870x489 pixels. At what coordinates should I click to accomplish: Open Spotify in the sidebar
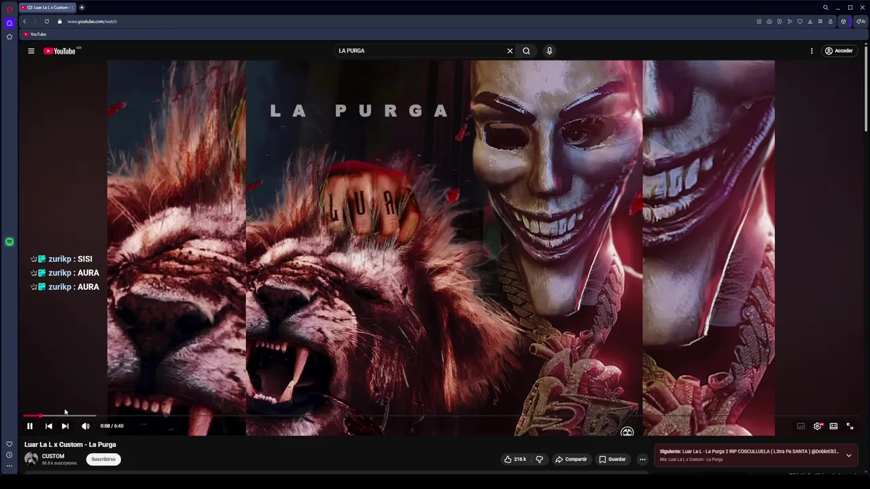click(10, 242)
